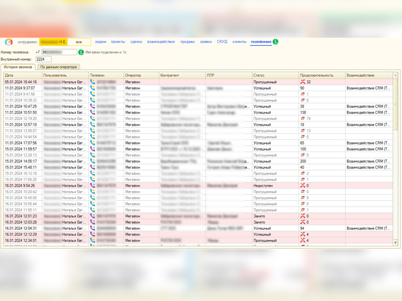Screen dimensions: 402x301
Task: Click the phone icon in the 11.01.2024 10:47:25 row
Action: tap(92, 106)
